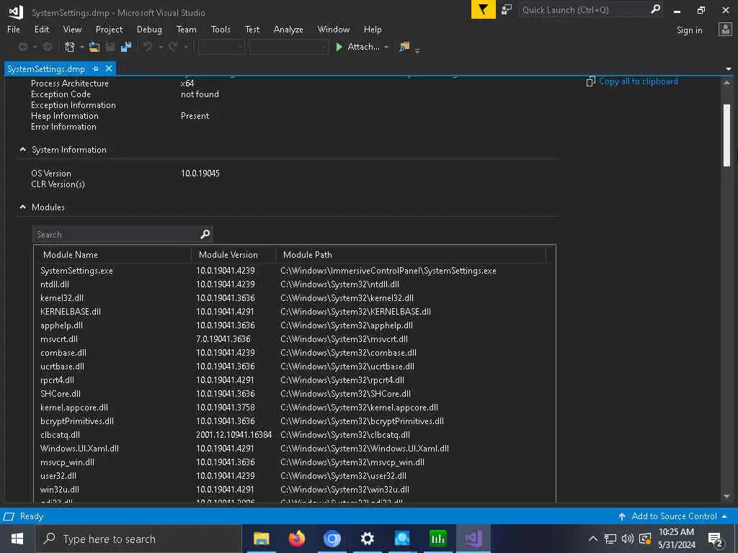Select the KERNELBASE.dll module row
Screen dimensions: 738x553
tap(295, 312)
